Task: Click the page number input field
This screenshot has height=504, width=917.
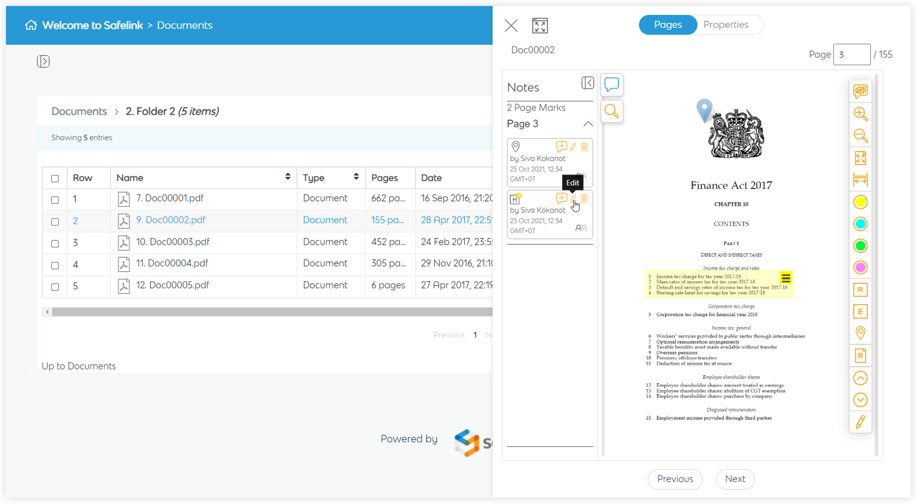Action: pyautogui.click(x=852, y=54)
